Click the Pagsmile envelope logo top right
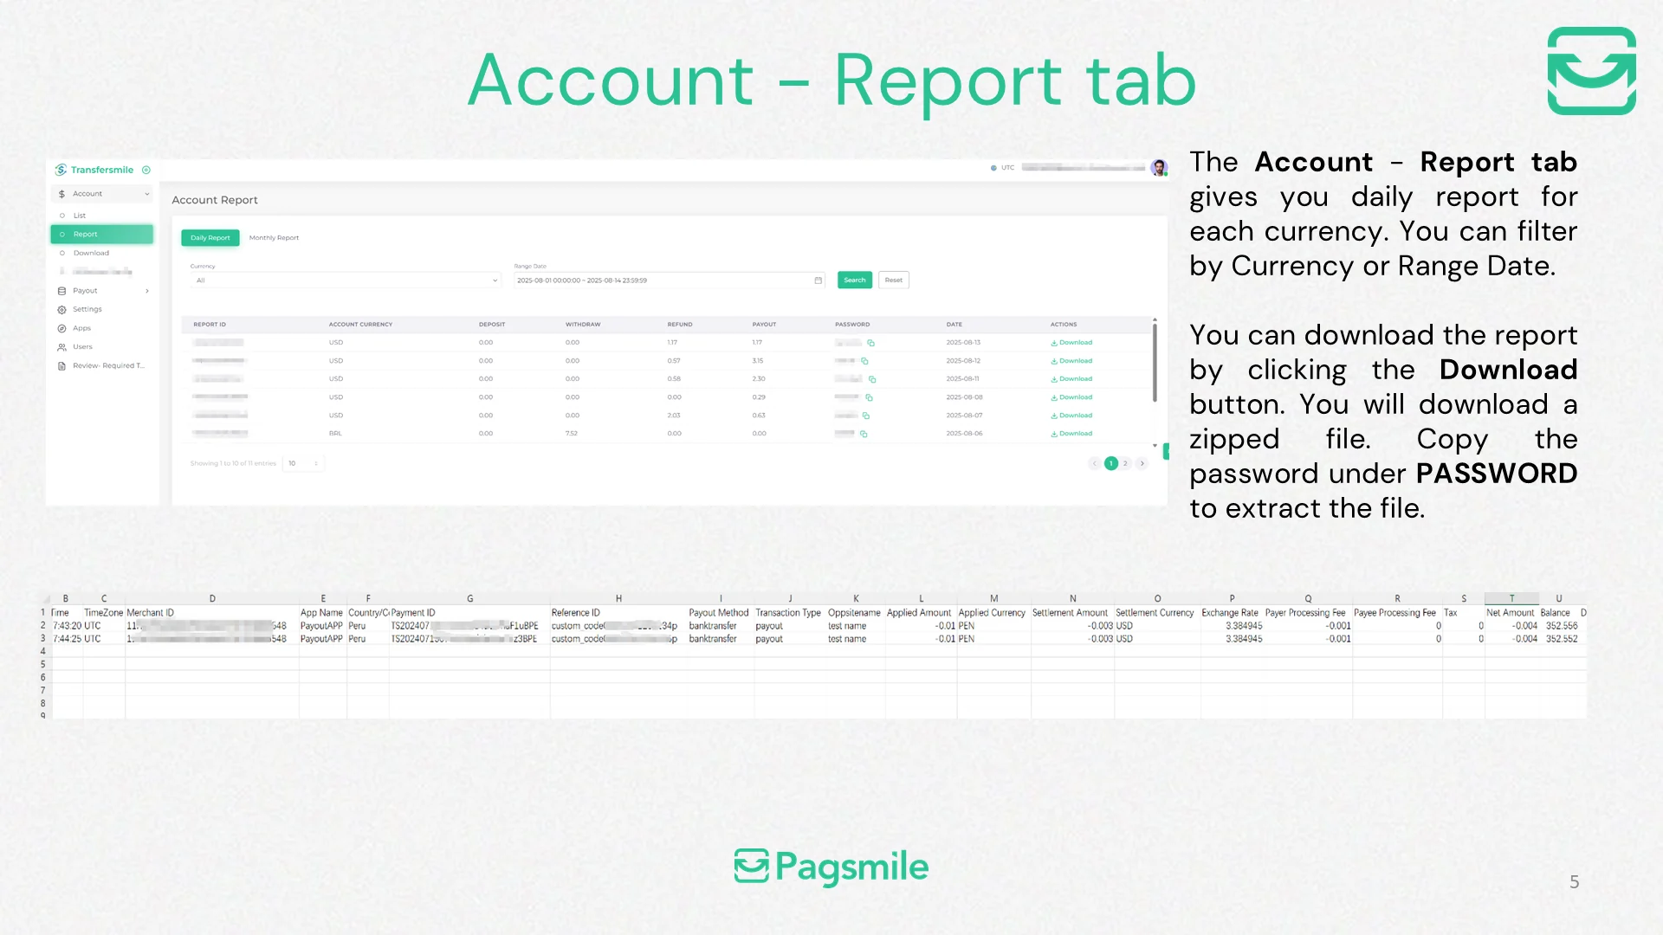The image size is (1663, 935). tap(1592, 71)
